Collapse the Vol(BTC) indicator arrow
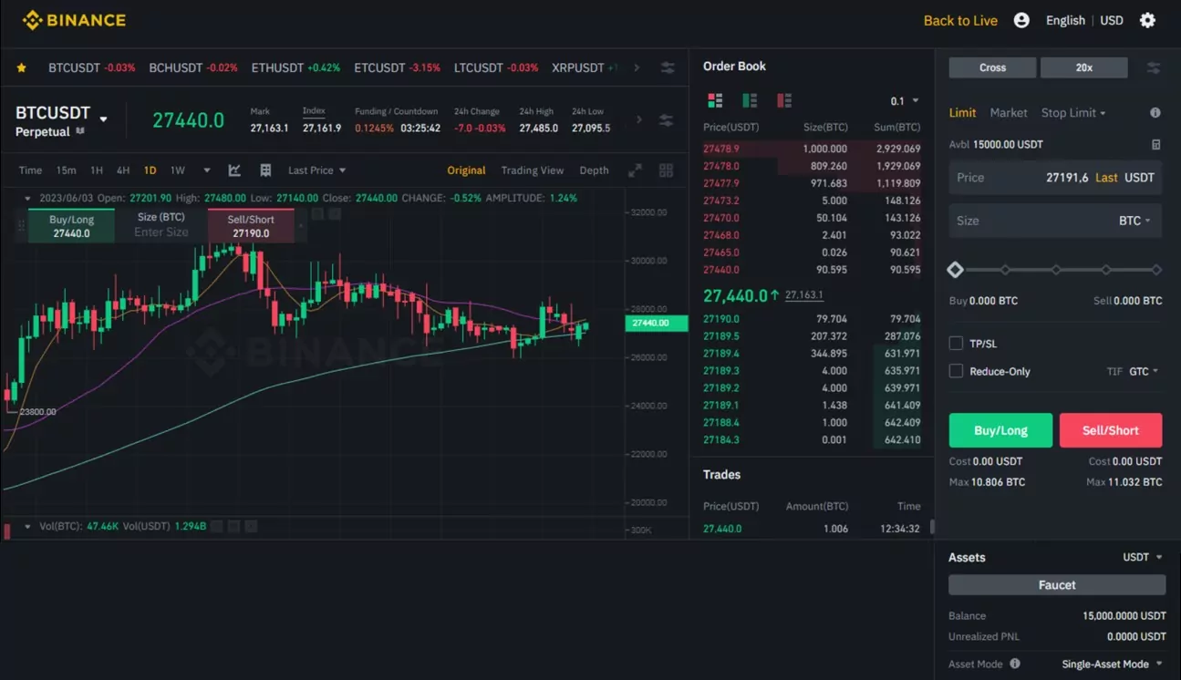The height and width of the screenshot is (680, 1181). [x=28, y=526]
